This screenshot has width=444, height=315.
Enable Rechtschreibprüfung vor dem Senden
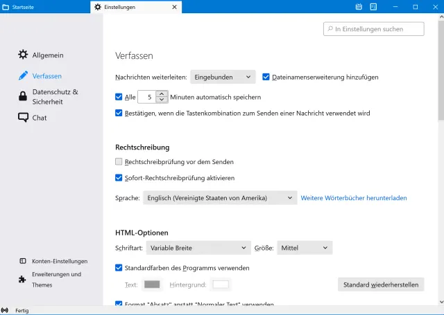119,161
